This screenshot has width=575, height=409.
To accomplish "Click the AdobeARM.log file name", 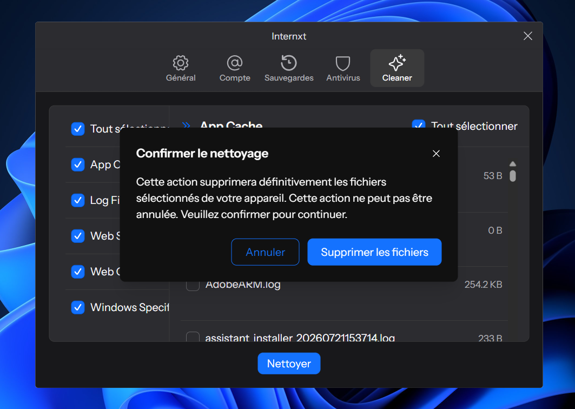I will point(243,286).
